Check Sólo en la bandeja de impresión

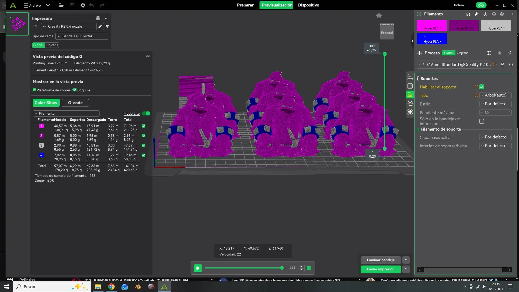point(482,121)
